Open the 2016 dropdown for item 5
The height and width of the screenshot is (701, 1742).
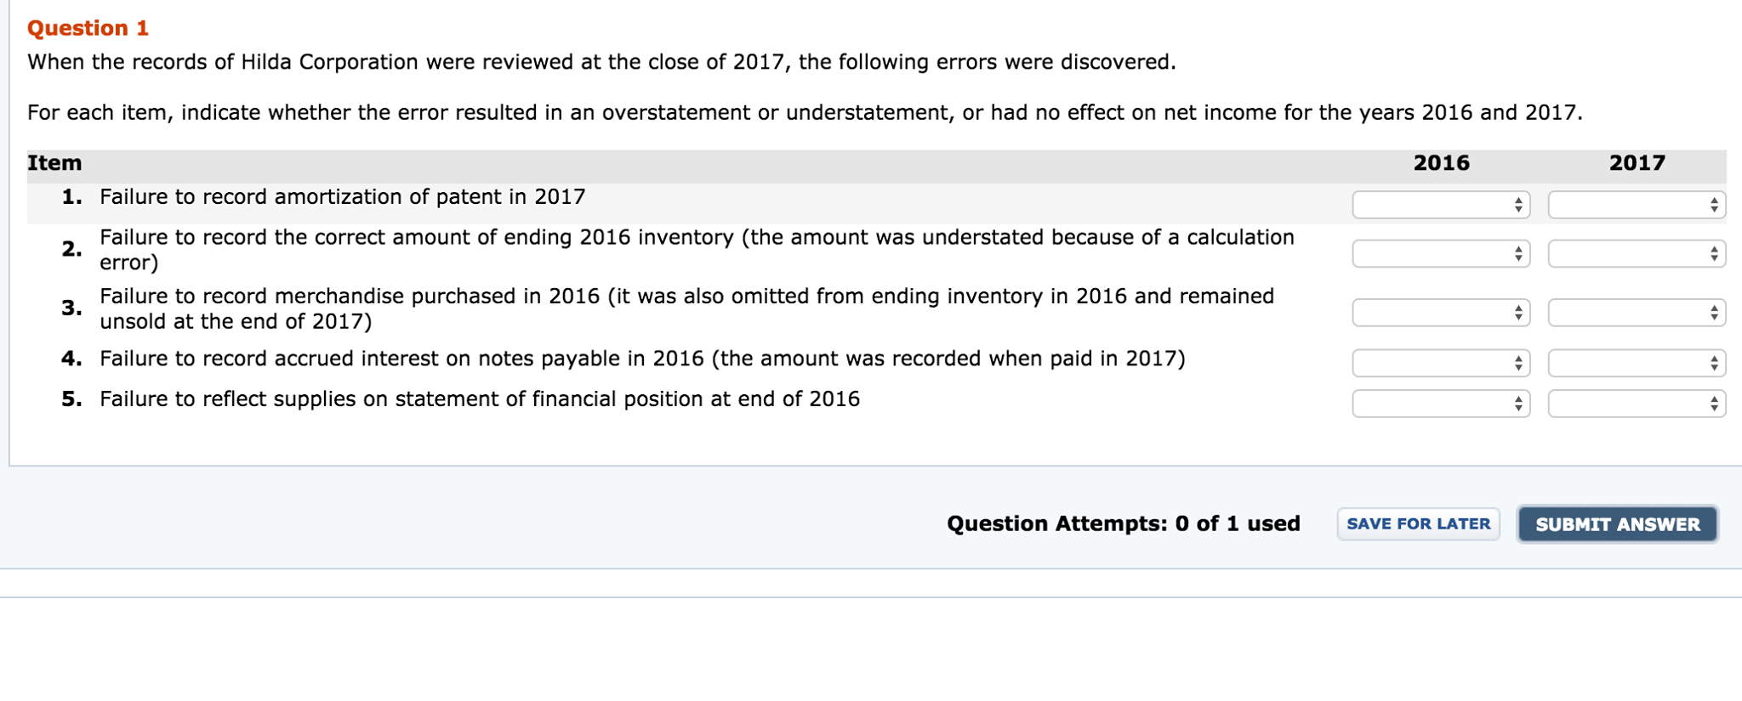(1439, 403)
